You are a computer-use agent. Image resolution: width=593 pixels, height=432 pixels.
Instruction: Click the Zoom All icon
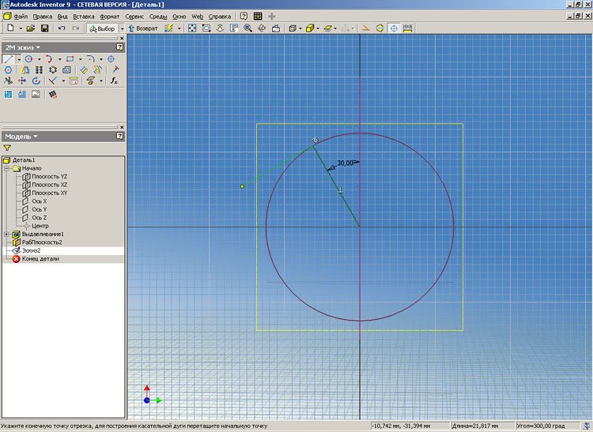192,28
